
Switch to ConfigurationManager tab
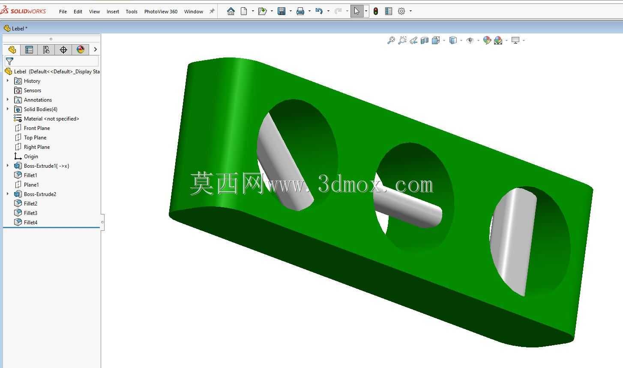[x=46, y=50]
